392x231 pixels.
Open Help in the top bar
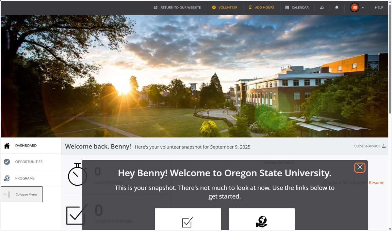379,7
